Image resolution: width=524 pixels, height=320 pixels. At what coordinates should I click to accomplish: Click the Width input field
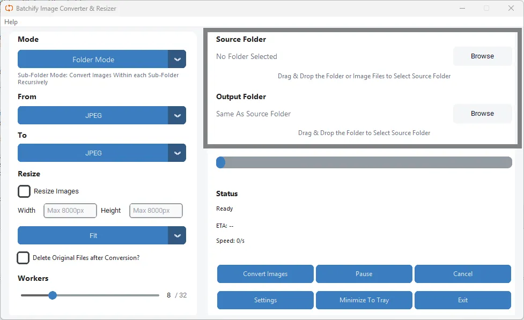(x=70, y=211)
